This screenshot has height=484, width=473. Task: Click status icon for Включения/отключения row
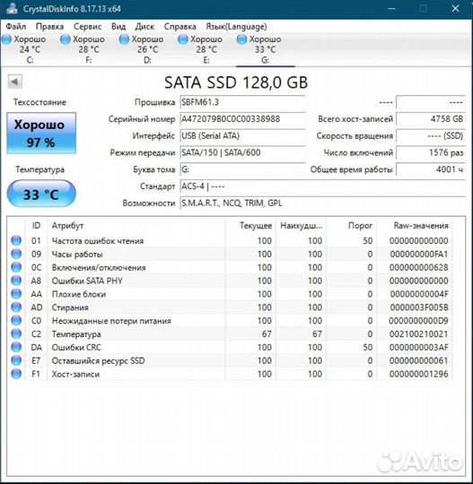coord(16,267)
